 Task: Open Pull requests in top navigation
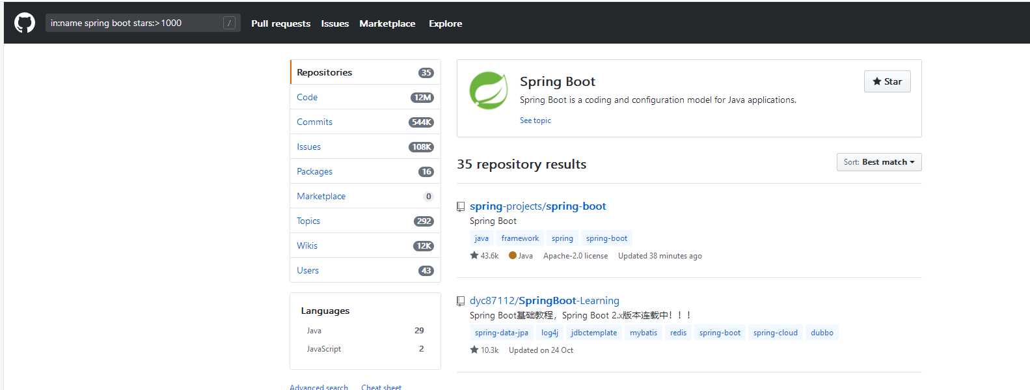tap(281, 23)
